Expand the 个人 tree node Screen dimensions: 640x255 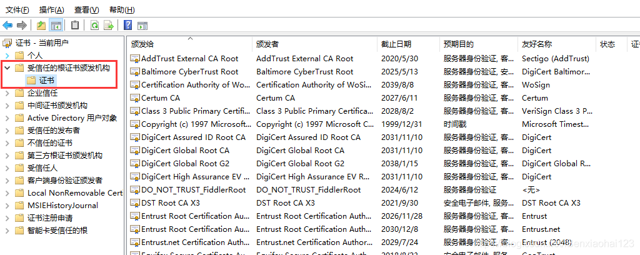7,55
